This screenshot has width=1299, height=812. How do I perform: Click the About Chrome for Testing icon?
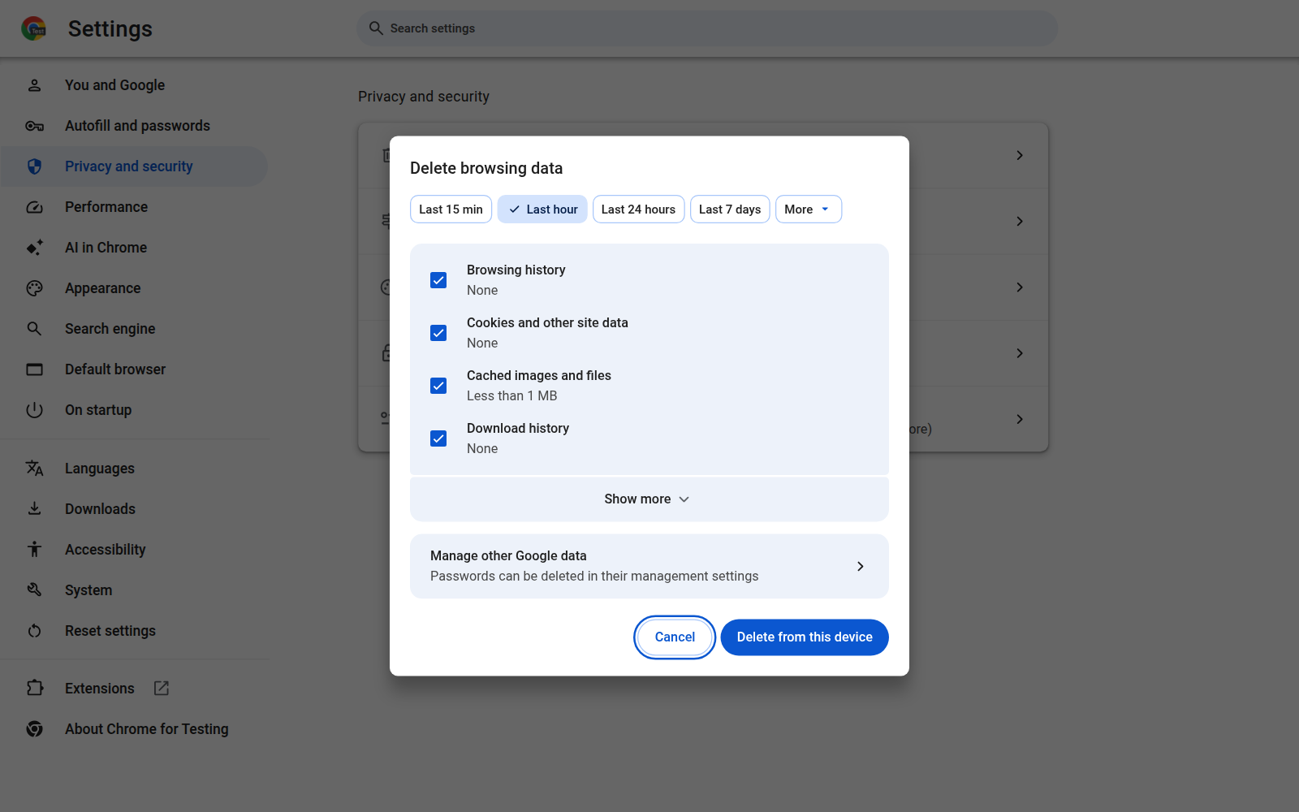[x=34, y=729]
